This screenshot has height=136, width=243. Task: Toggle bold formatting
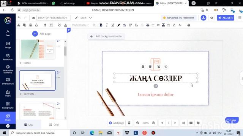tap(101, 25)
